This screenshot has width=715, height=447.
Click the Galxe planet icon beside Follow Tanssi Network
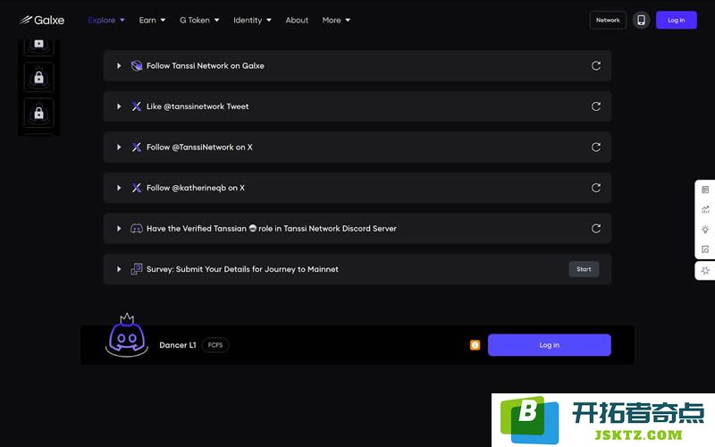tap(137, 65)
